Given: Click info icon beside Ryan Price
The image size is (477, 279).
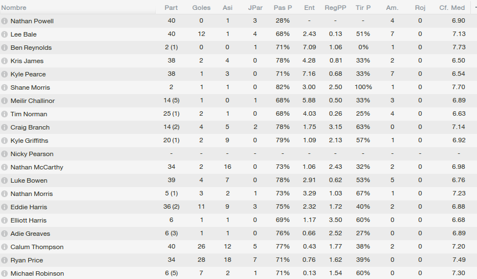Looking at the screenshot, I should [4, 260].
